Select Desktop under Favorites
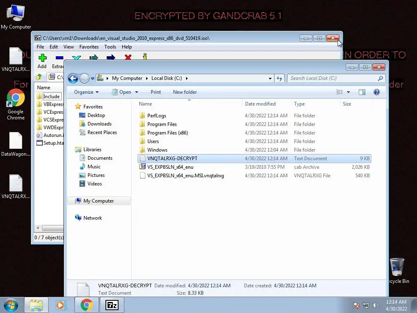 coord(92,115)
